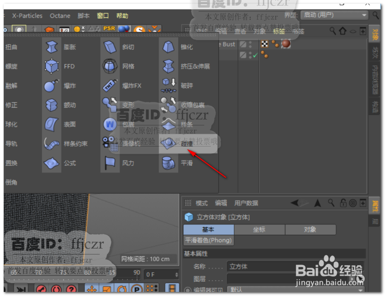Toggle layer checkbox in row below Bust
Screen dimensions: 385x296
[243, 55]
